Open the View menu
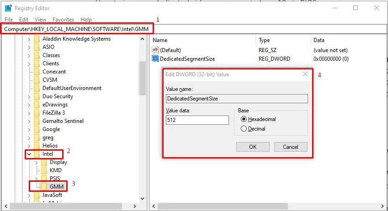Screen dimensions: 388x211 tap(40, 20)
